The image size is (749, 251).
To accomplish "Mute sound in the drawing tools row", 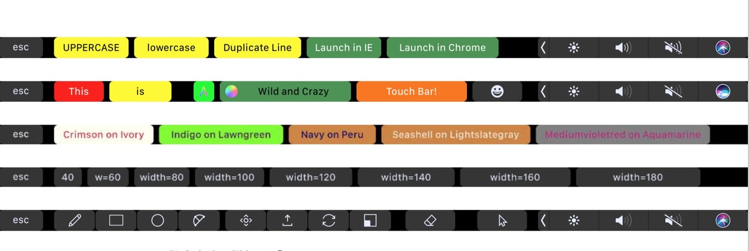I will coord(673,221).
